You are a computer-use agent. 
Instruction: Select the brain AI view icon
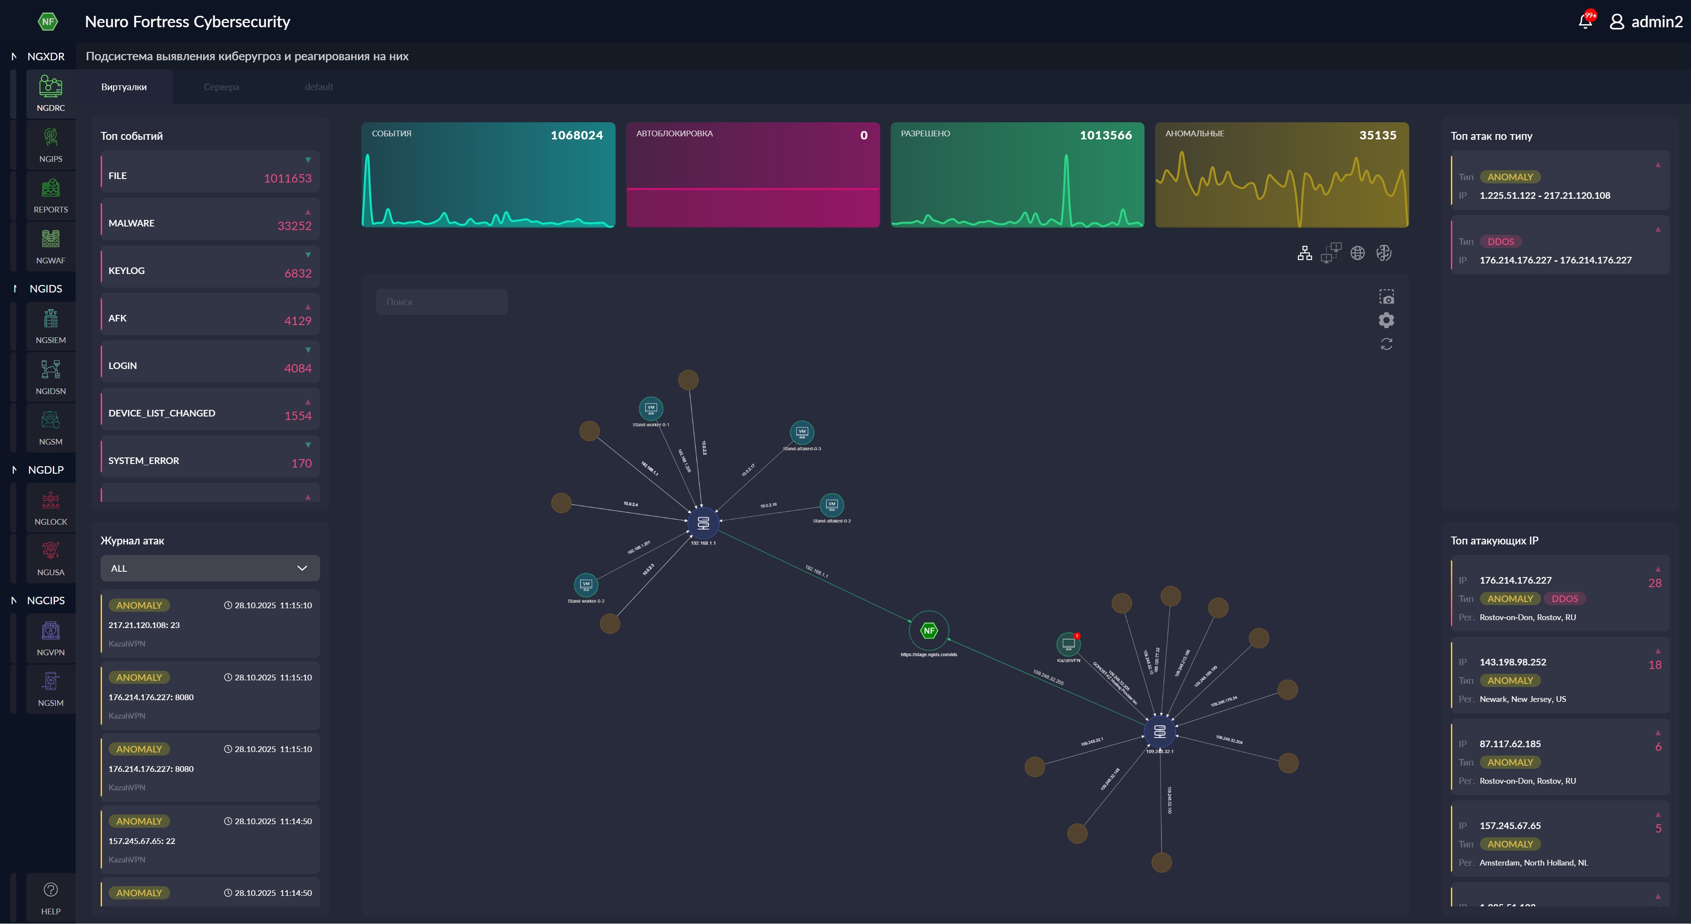1384,253
